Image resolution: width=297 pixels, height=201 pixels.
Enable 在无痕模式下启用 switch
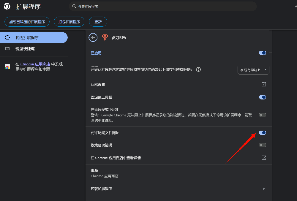[262, 115]
